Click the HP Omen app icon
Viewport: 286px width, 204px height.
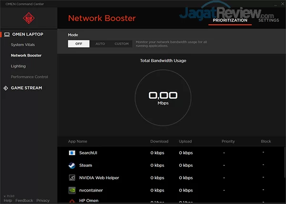72,201
